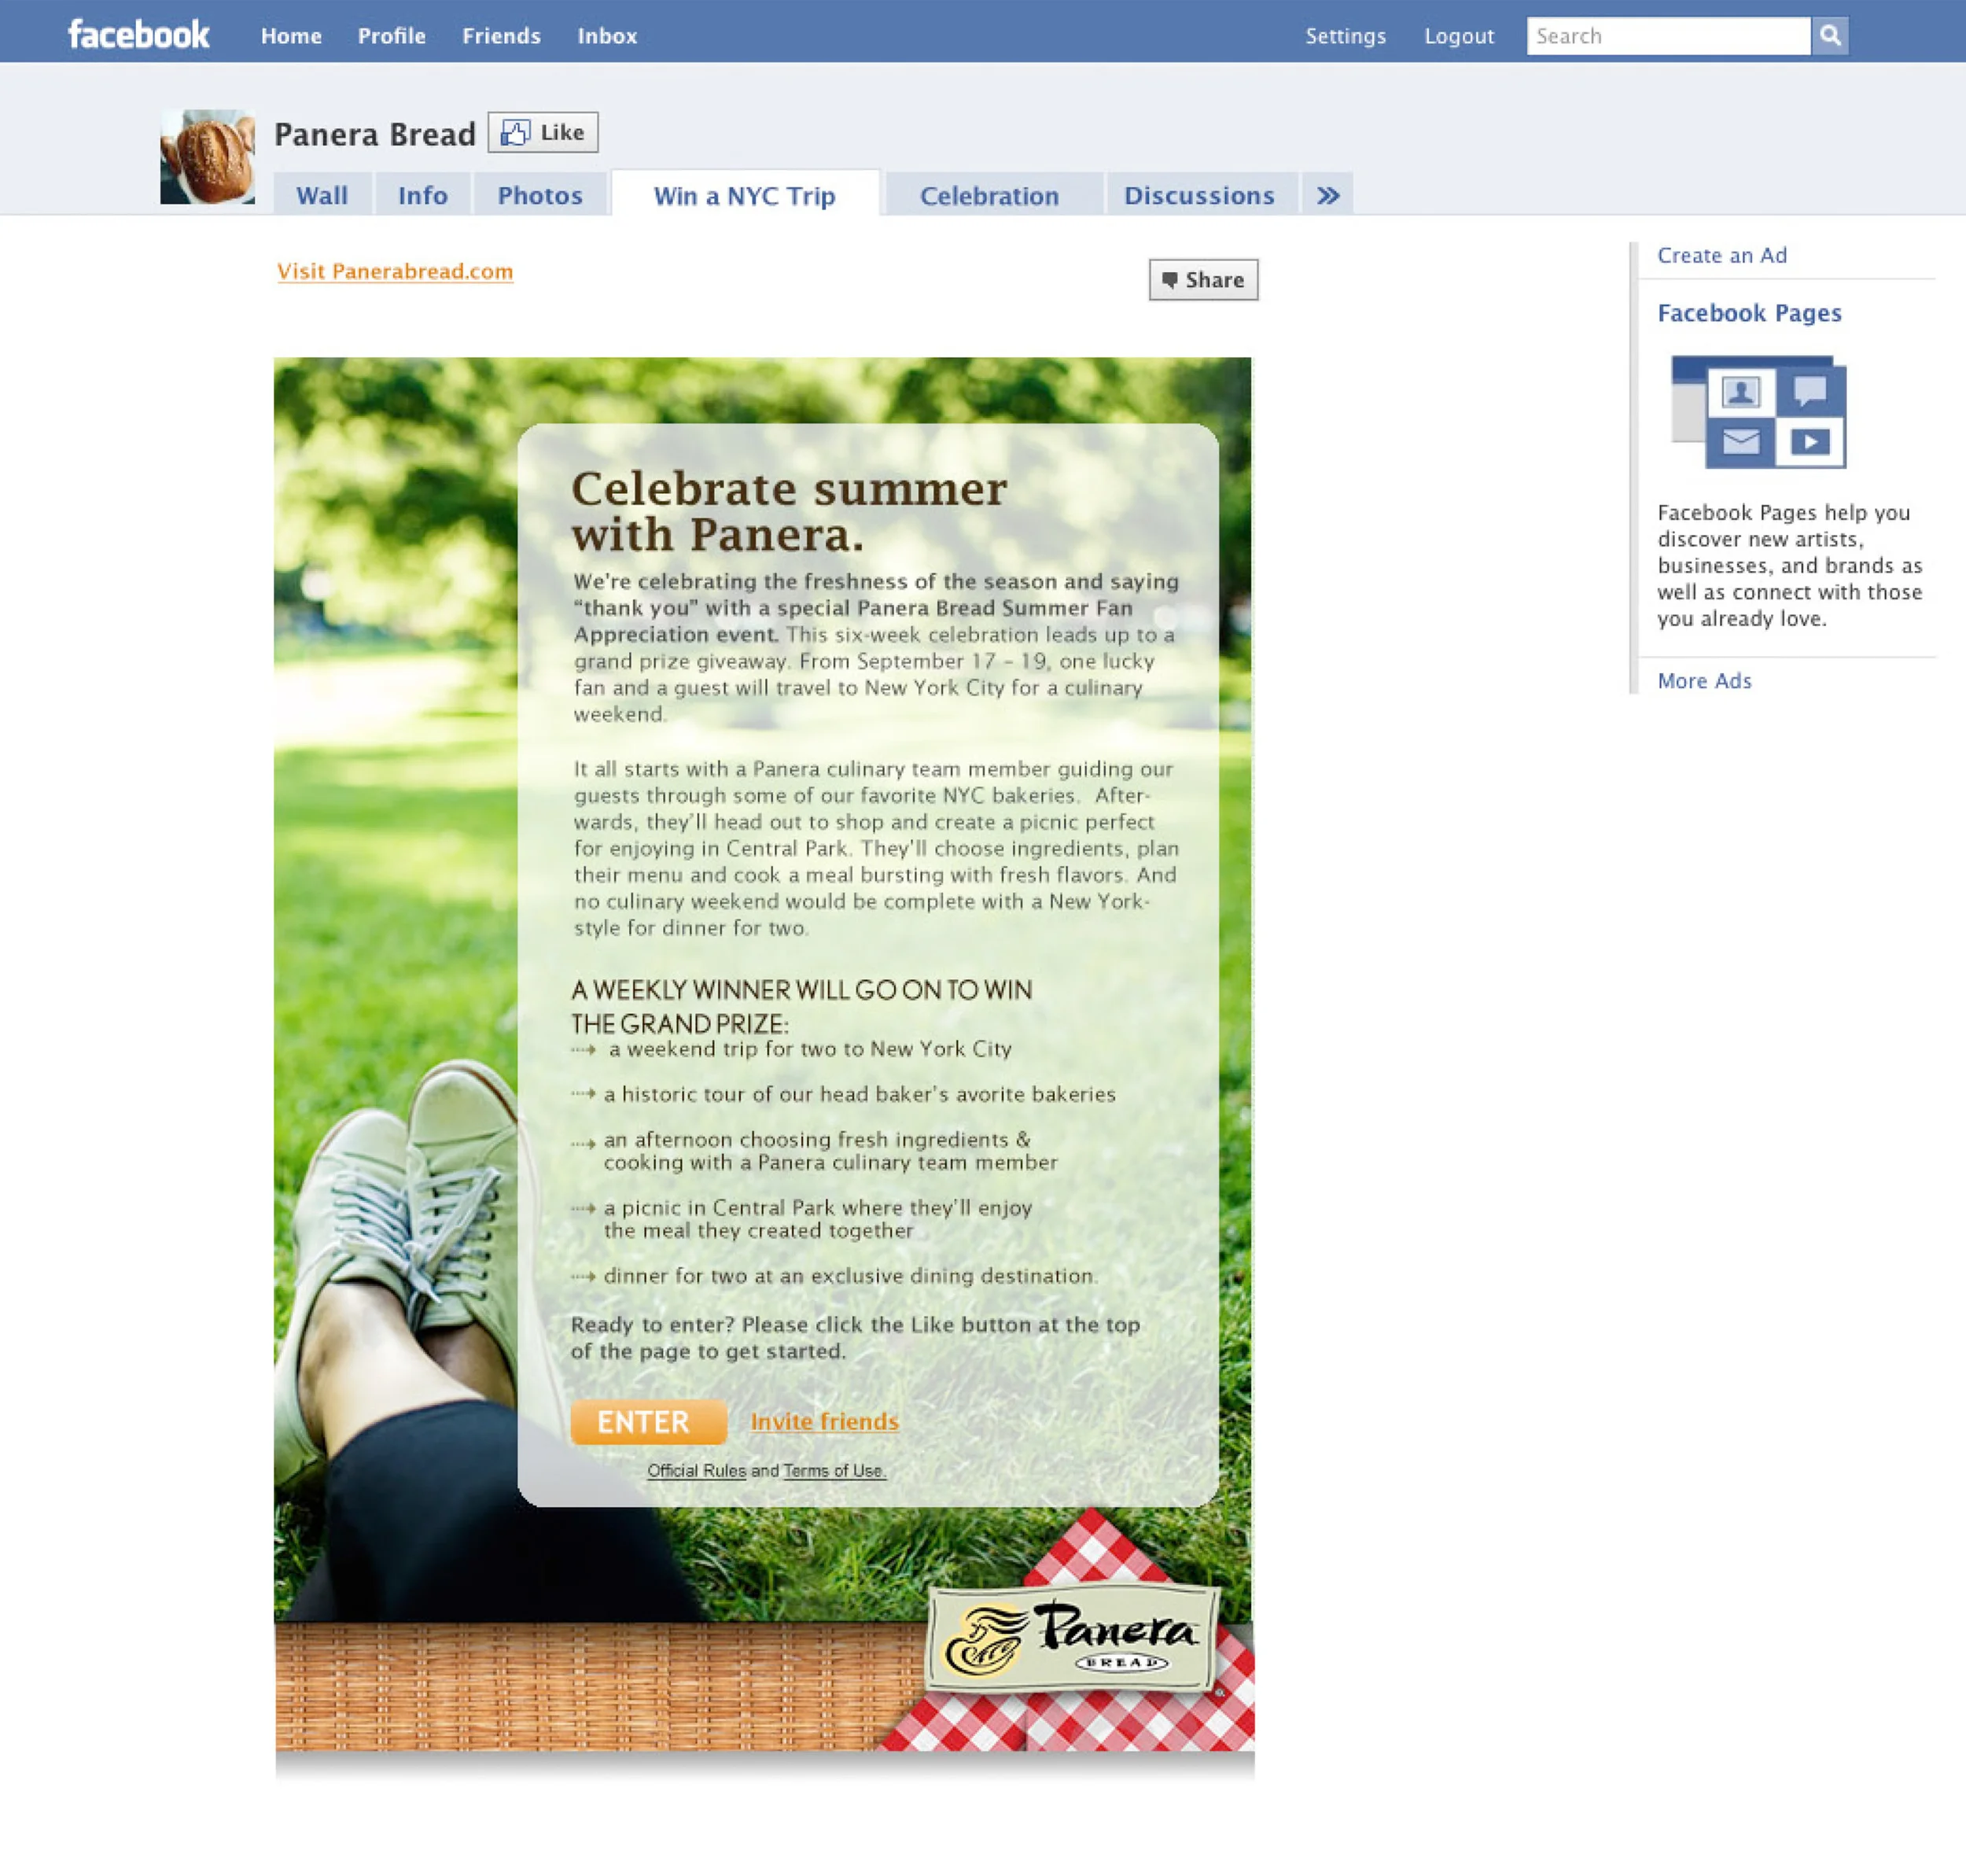1966x1876 pixels.
Task: Click the Facebook Pages illustration icon
Action: (1759, 412)
